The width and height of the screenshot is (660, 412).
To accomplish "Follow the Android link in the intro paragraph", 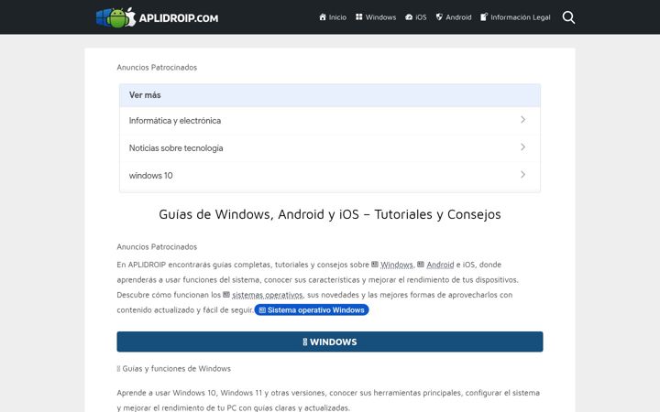I will point(440,265).
